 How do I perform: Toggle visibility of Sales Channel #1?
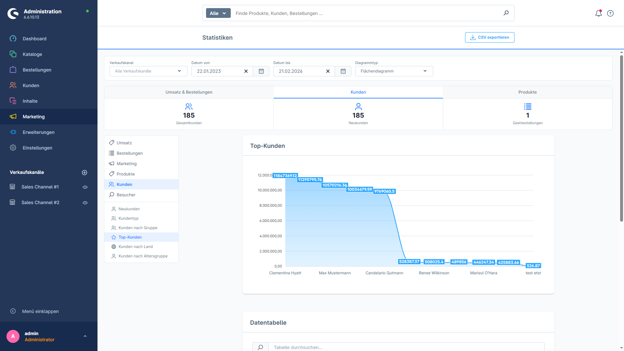click(x=85, y=187)
